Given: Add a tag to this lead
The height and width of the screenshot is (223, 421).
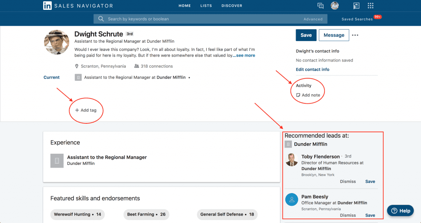Looking at the screenshot, I should point(86,110).
